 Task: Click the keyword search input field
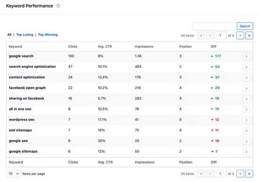click(x=214, y=26)
